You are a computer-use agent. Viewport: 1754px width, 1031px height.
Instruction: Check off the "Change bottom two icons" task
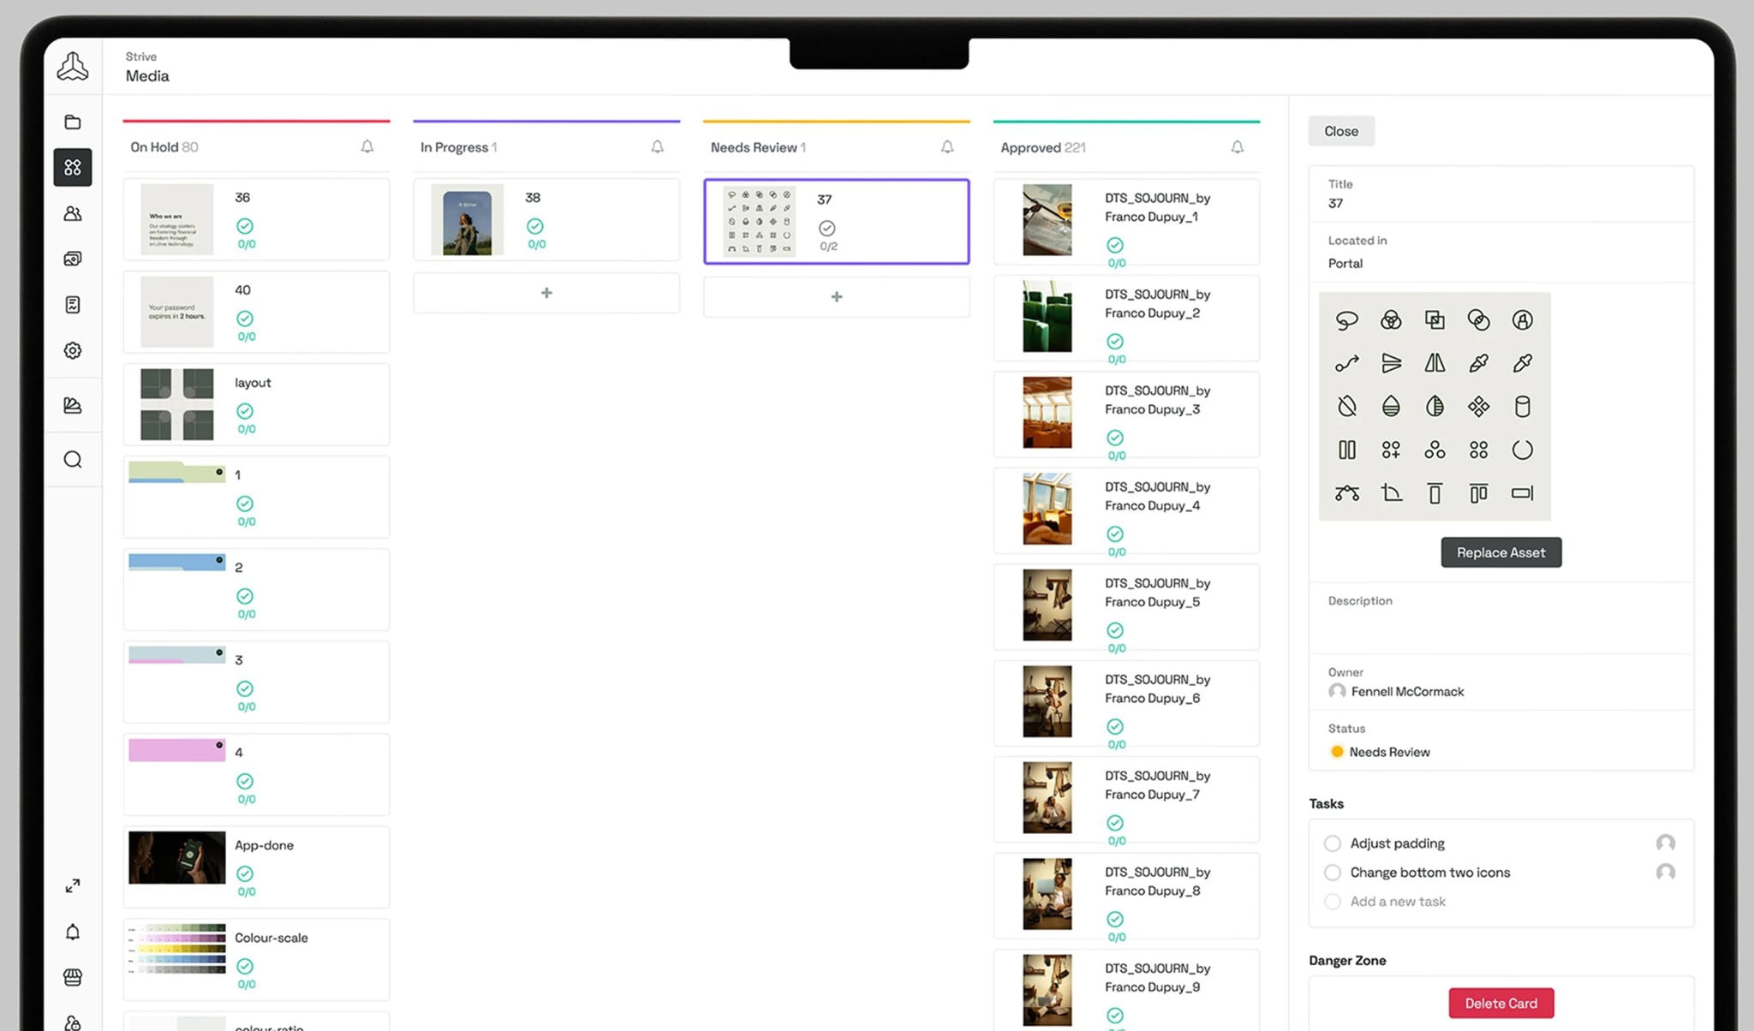tap(1333, 873)
